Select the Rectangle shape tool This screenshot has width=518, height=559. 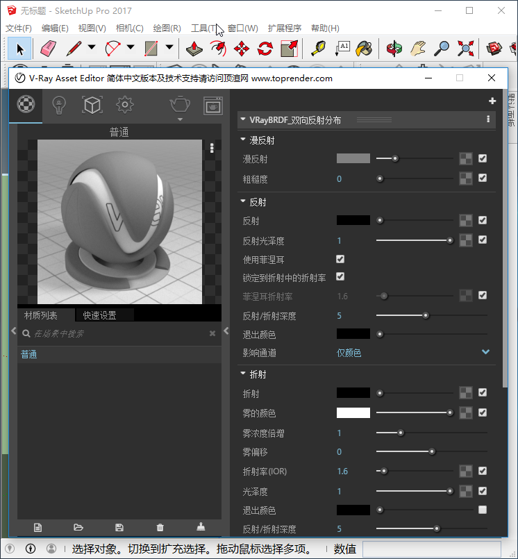pos(151,49)
